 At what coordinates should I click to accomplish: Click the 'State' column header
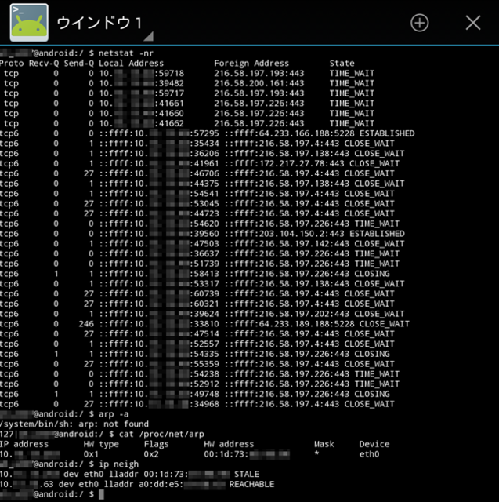point(342,64)
